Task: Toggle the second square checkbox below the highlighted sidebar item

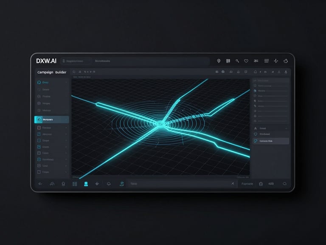Action: [x=39, y=134]
